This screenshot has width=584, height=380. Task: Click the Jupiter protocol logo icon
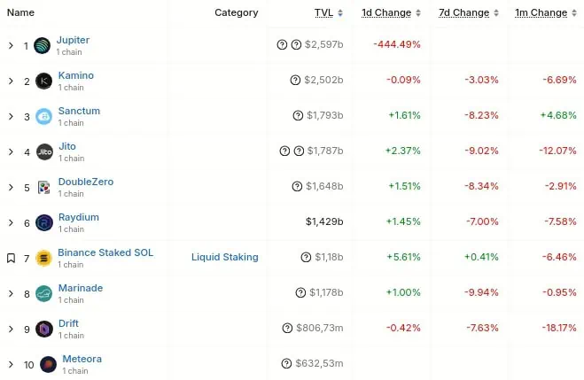pos(43,46)
